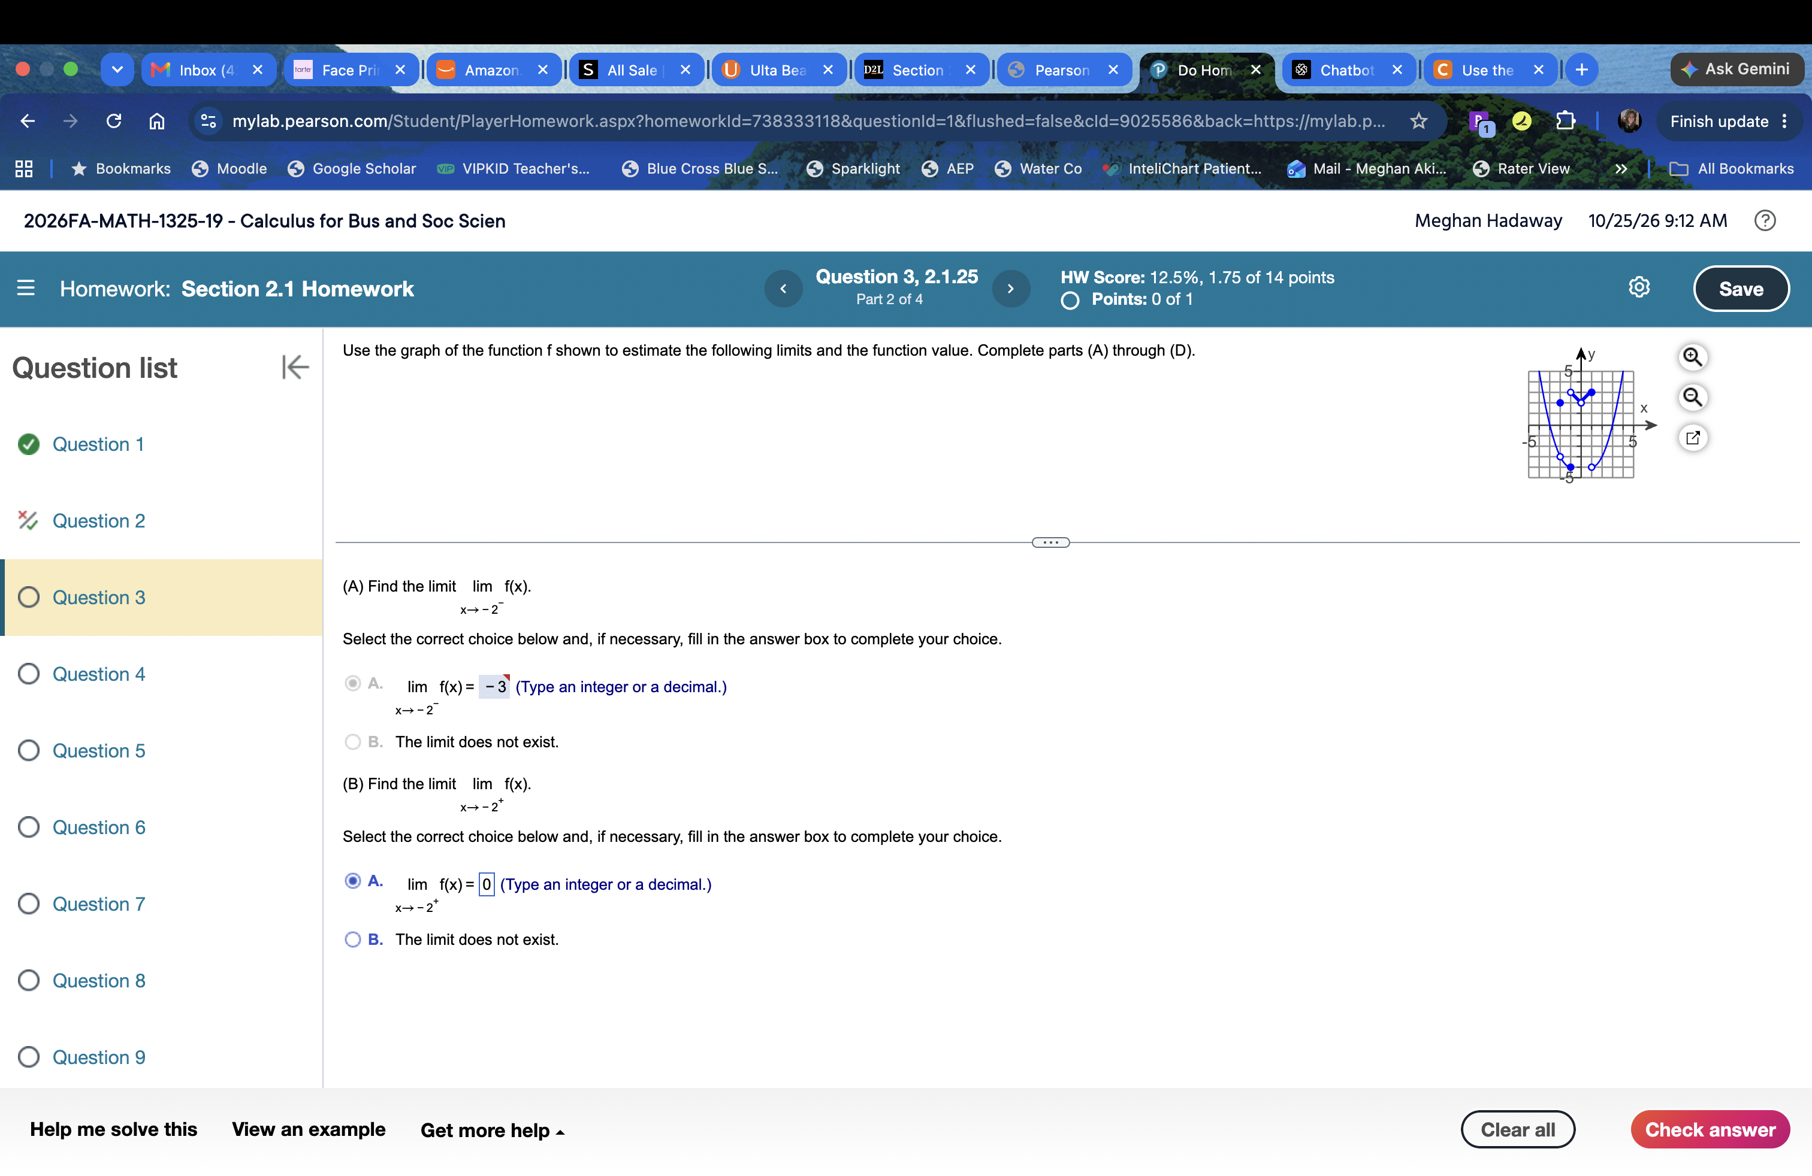This screenshot has width=1812, height=1176.
Task: Go to the previous question arrow
Action: coord(783,288)
